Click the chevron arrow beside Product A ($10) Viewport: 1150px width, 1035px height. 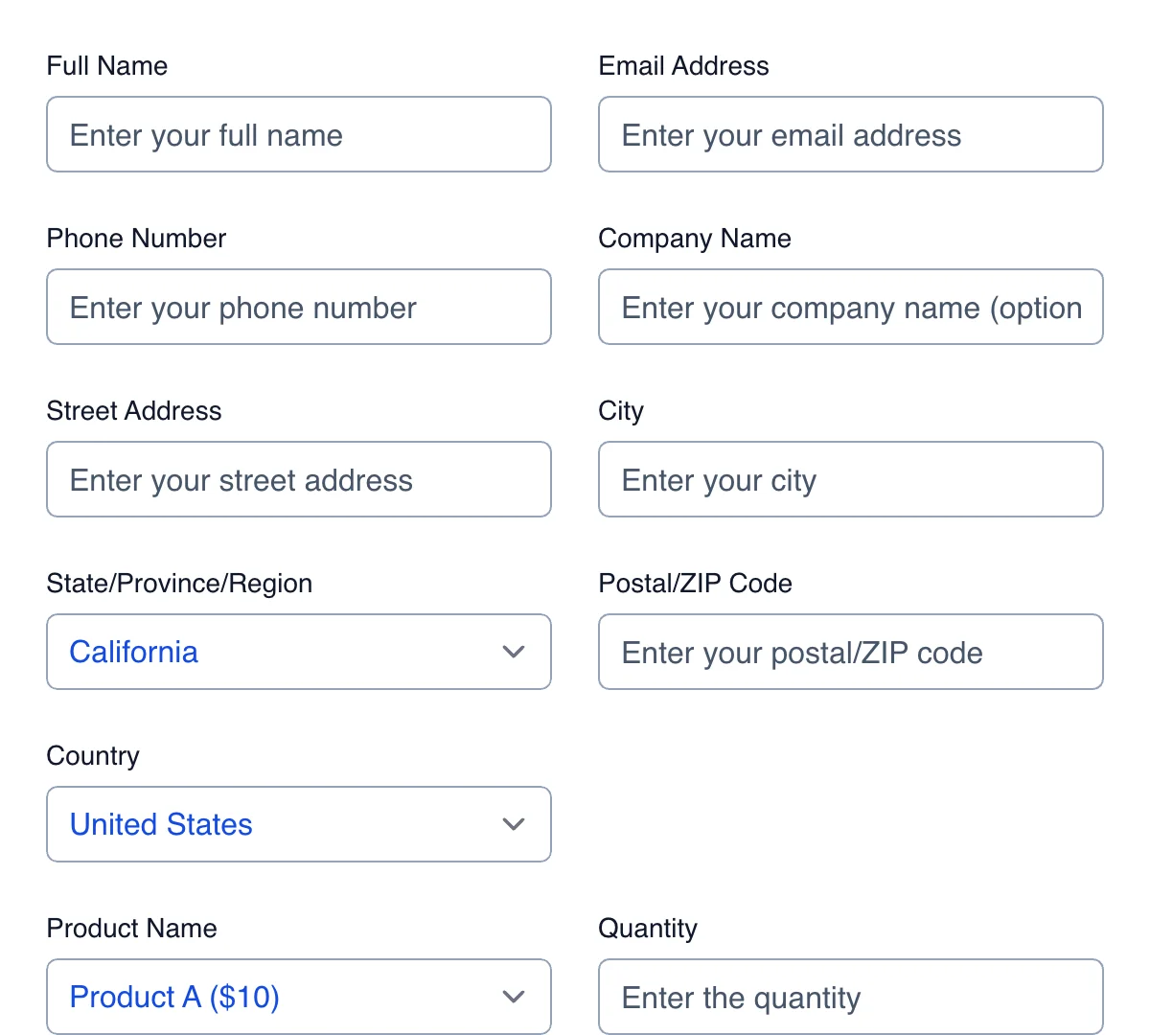coord(514,997)
